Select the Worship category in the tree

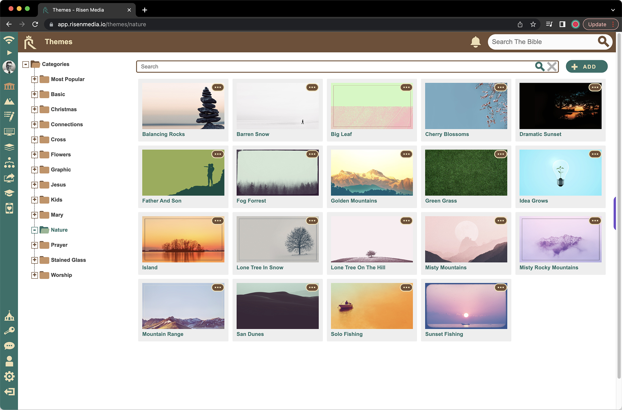pyautogui.click(x=61, y=275)
